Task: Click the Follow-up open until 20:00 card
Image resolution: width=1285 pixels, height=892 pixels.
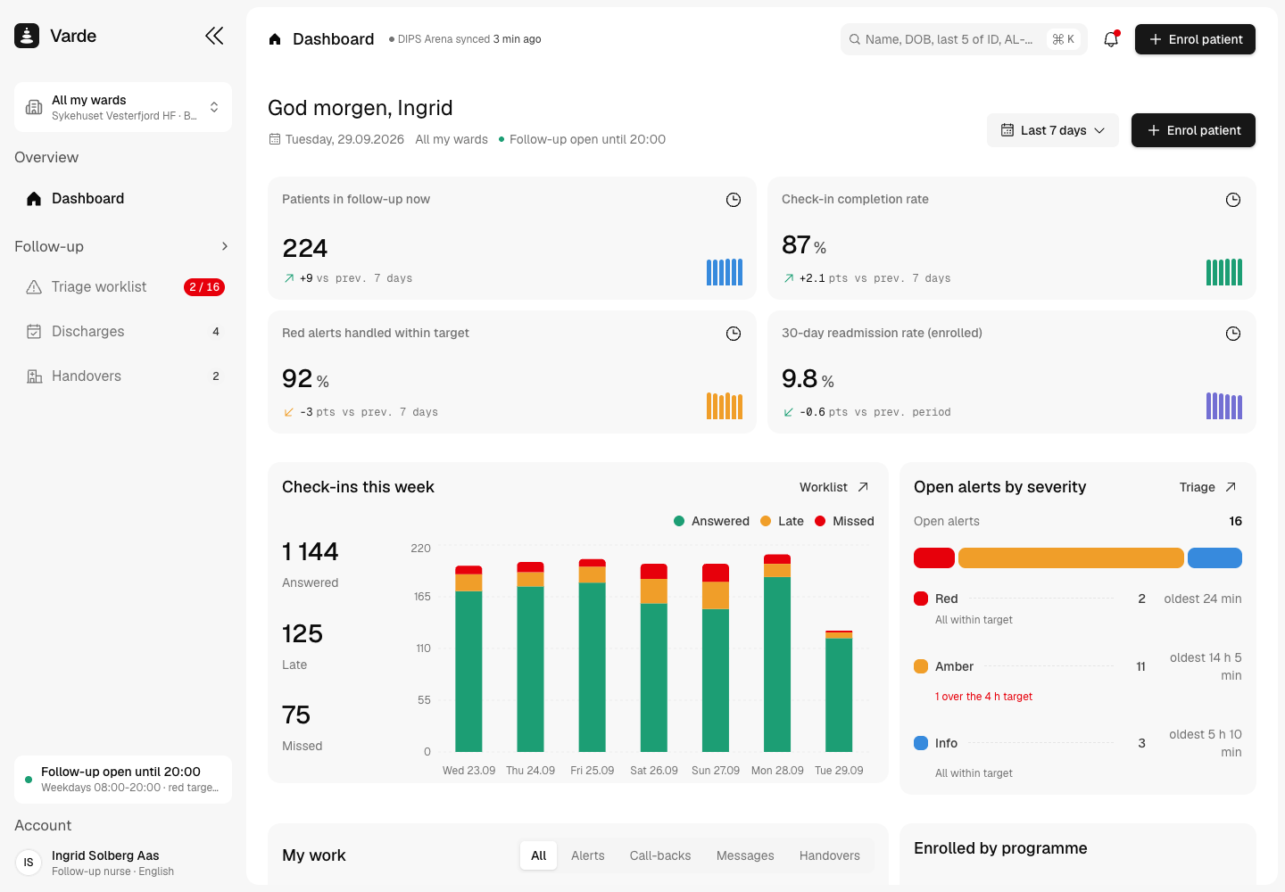Action: pyautogui.click(x=123, y=780)
